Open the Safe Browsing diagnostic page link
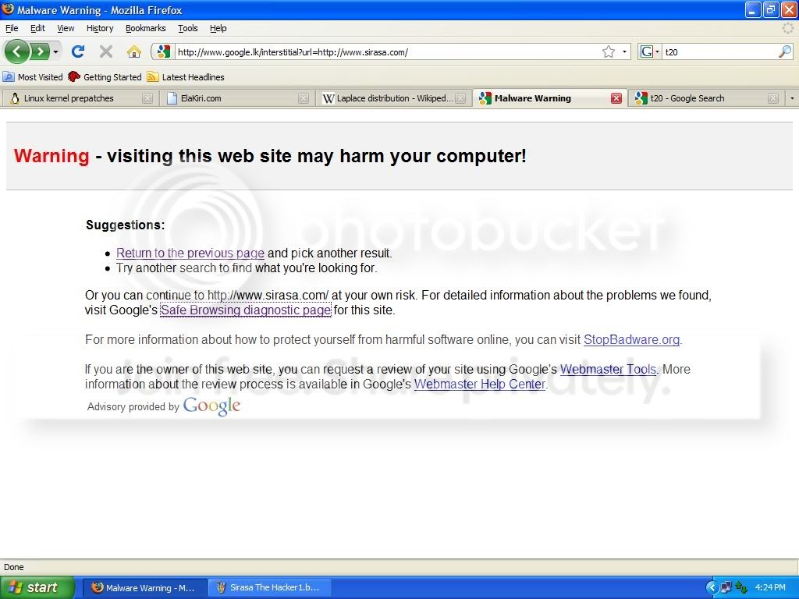The height and width of the screenshot is (599, 799). 246,310
